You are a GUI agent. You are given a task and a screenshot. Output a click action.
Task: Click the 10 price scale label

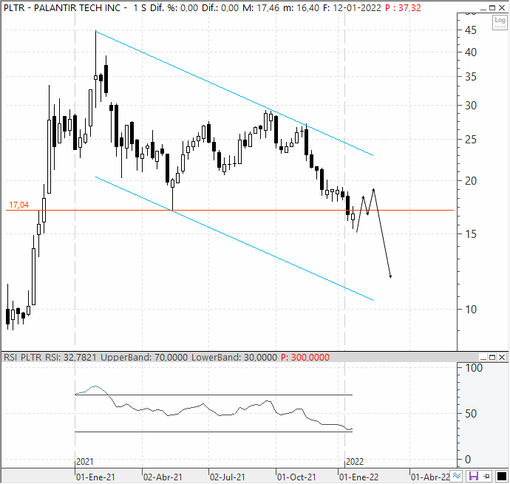470,310
